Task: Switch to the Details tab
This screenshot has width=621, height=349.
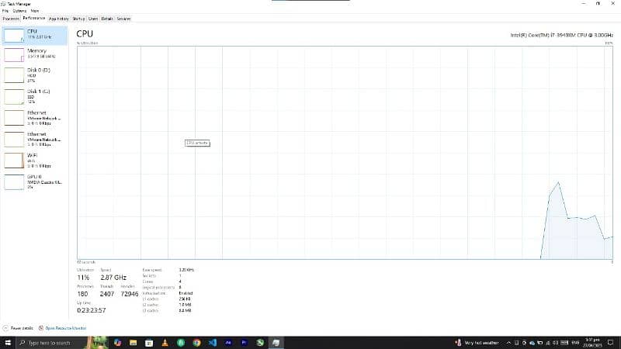Action: click(107, 19)
